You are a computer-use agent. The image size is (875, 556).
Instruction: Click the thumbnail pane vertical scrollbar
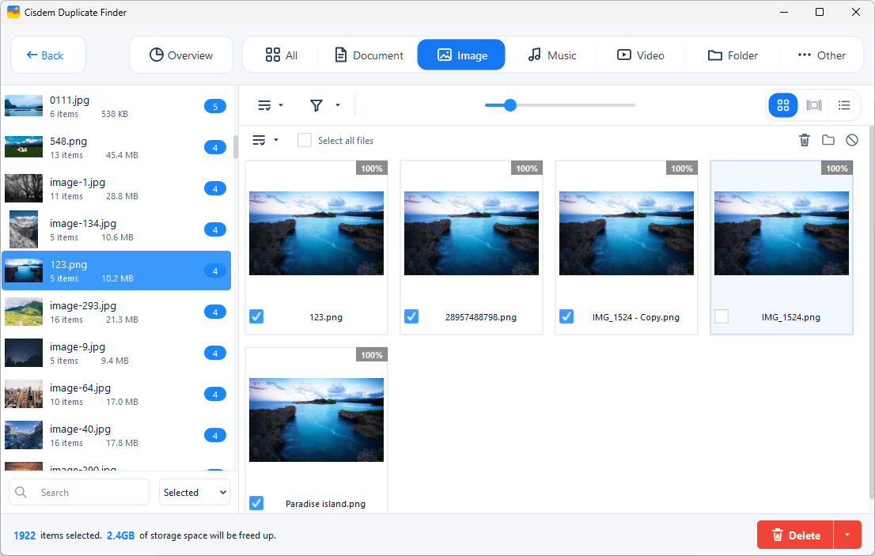click(x=872, y=312)
